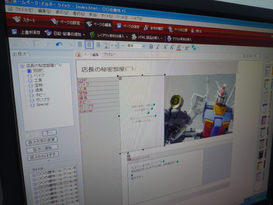Click 目次からはずす button
Image resolution: width=273 pixels, height=205 pixels.
pos(43,156)
